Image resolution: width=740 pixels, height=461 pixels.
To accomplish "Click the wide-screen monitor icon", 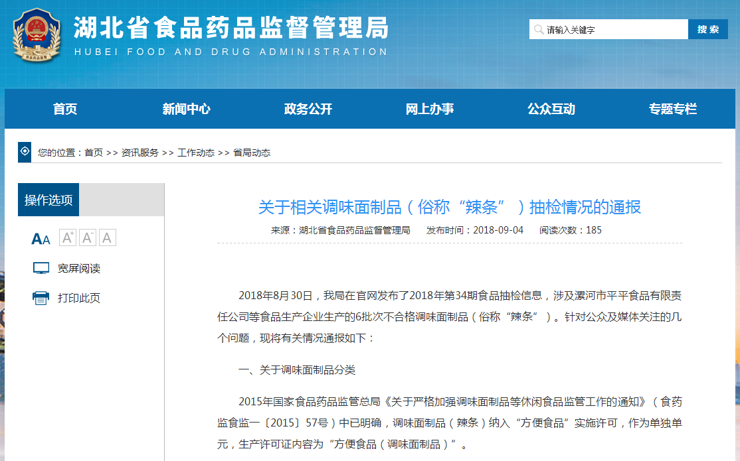I will 41,268.
